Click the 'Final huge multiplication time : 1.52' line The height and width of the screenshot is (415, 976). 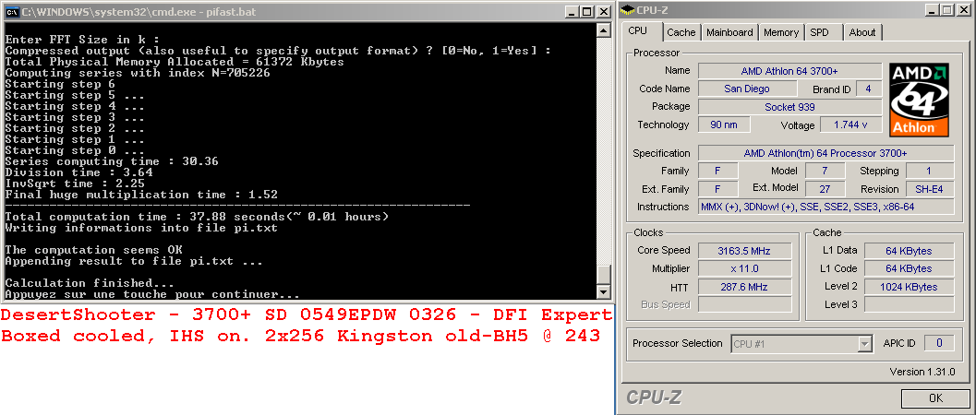[x=141, y=196]
